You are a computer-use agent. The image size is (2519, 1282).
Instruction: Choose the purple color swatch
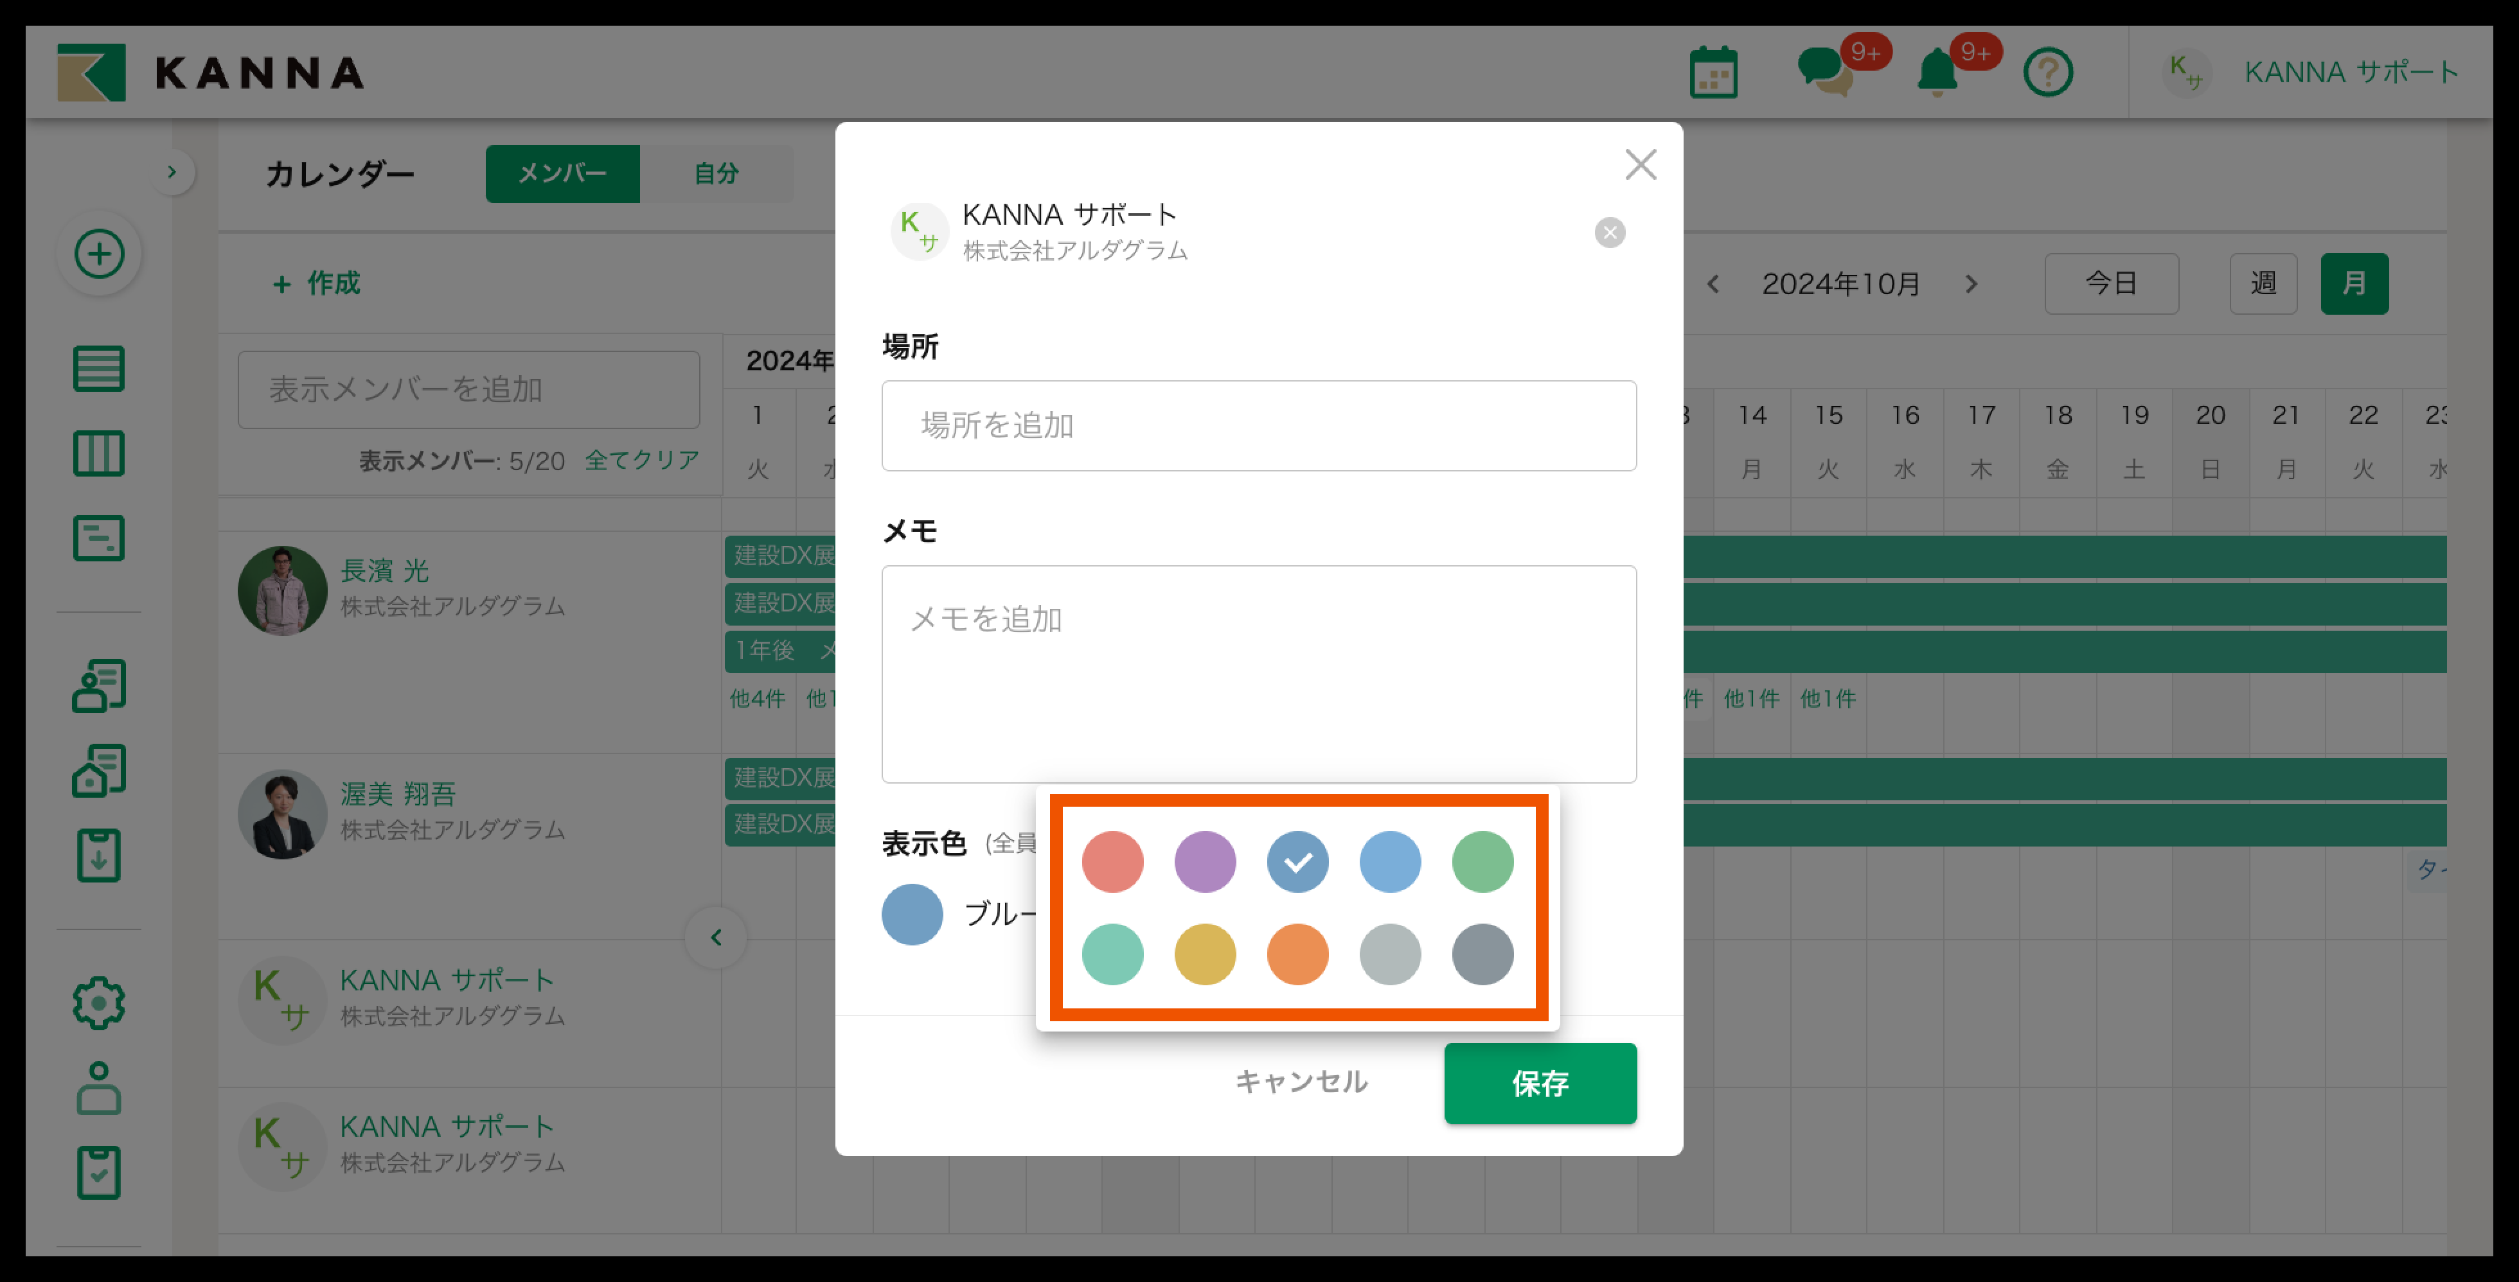coord(1205,862)
